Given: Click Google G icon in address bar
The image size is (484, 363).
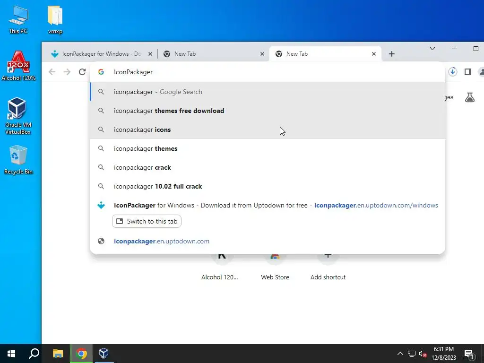Looking at the screenshot, I should coord(101,72).
